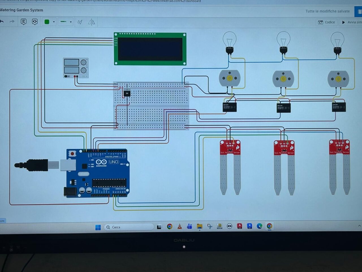This screenshot has width=362, height=272.
Task: Expand the system tray hidden icons chevron
Action: [359, 226]
